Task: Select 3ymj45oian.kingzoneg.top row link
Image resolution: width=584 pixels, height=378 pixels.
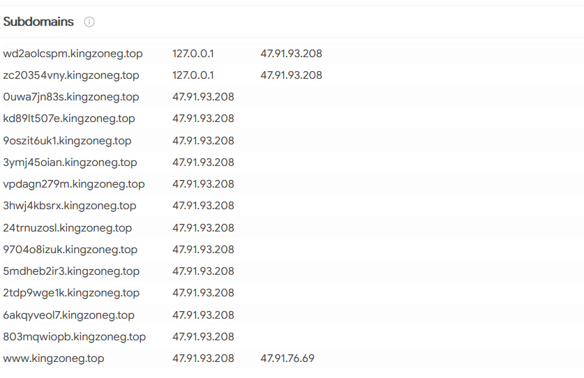Action: pos(70,162)
